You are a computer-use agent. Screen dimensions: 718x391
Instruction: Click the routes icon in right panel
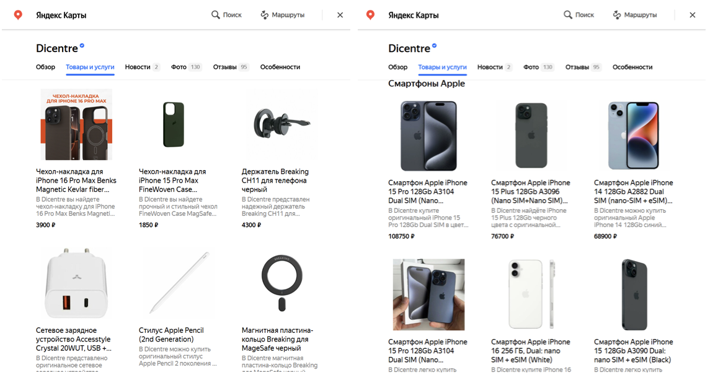pyautogui.click(x=617, y=15)
